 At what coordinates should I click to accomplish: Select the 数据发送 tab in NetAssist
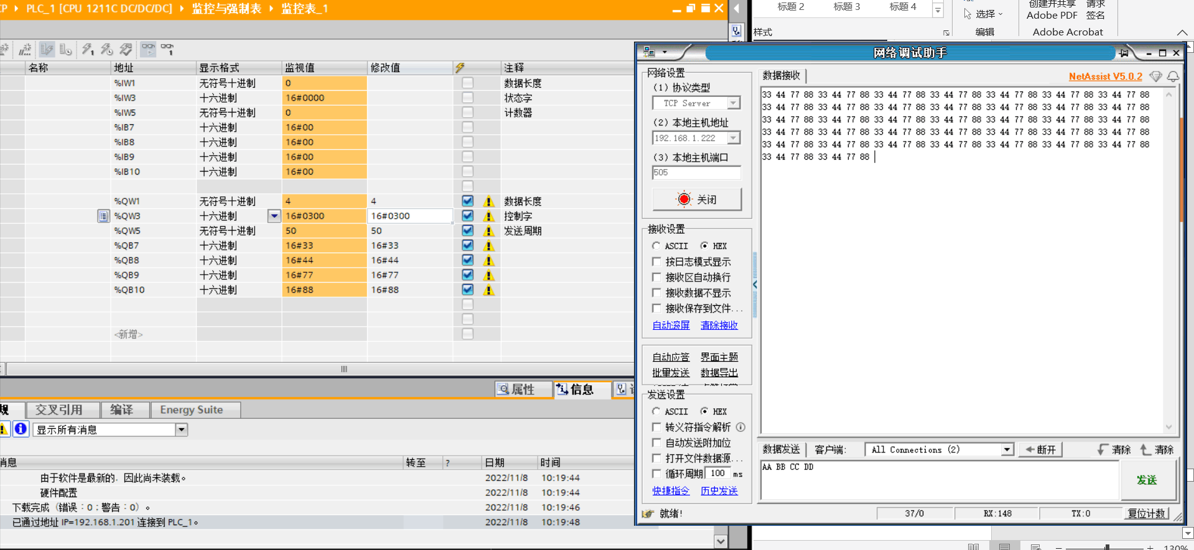(781, 449)
